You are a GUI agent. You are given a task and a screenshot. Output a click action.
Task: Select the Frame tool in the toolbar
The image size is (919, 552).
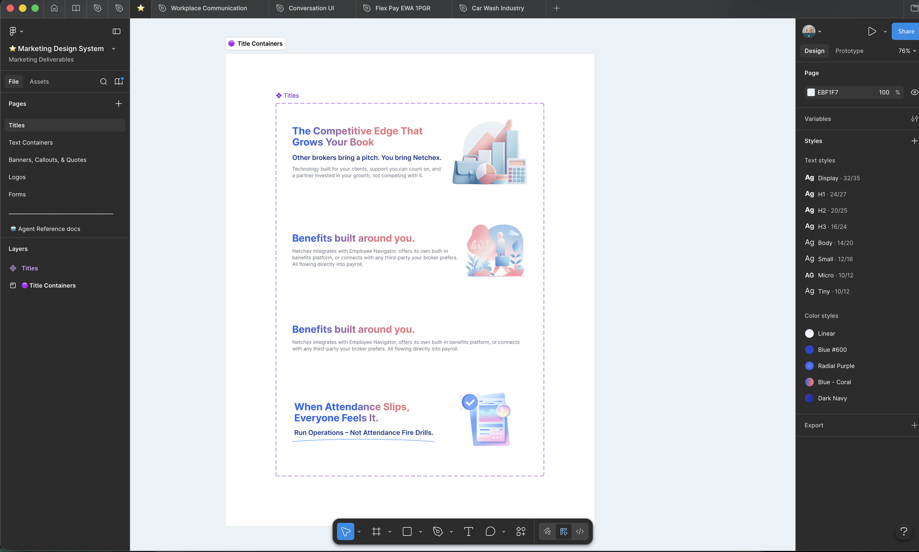(x=376, y=531)
